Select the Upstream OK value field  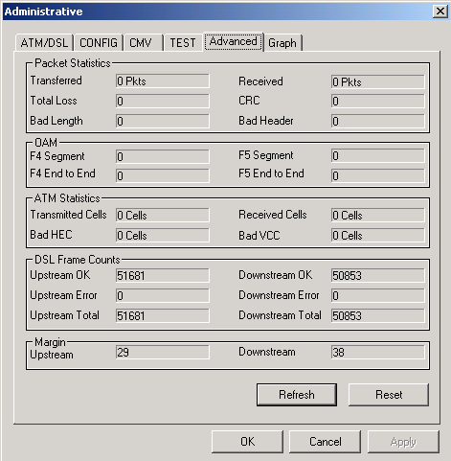[163, 275]
